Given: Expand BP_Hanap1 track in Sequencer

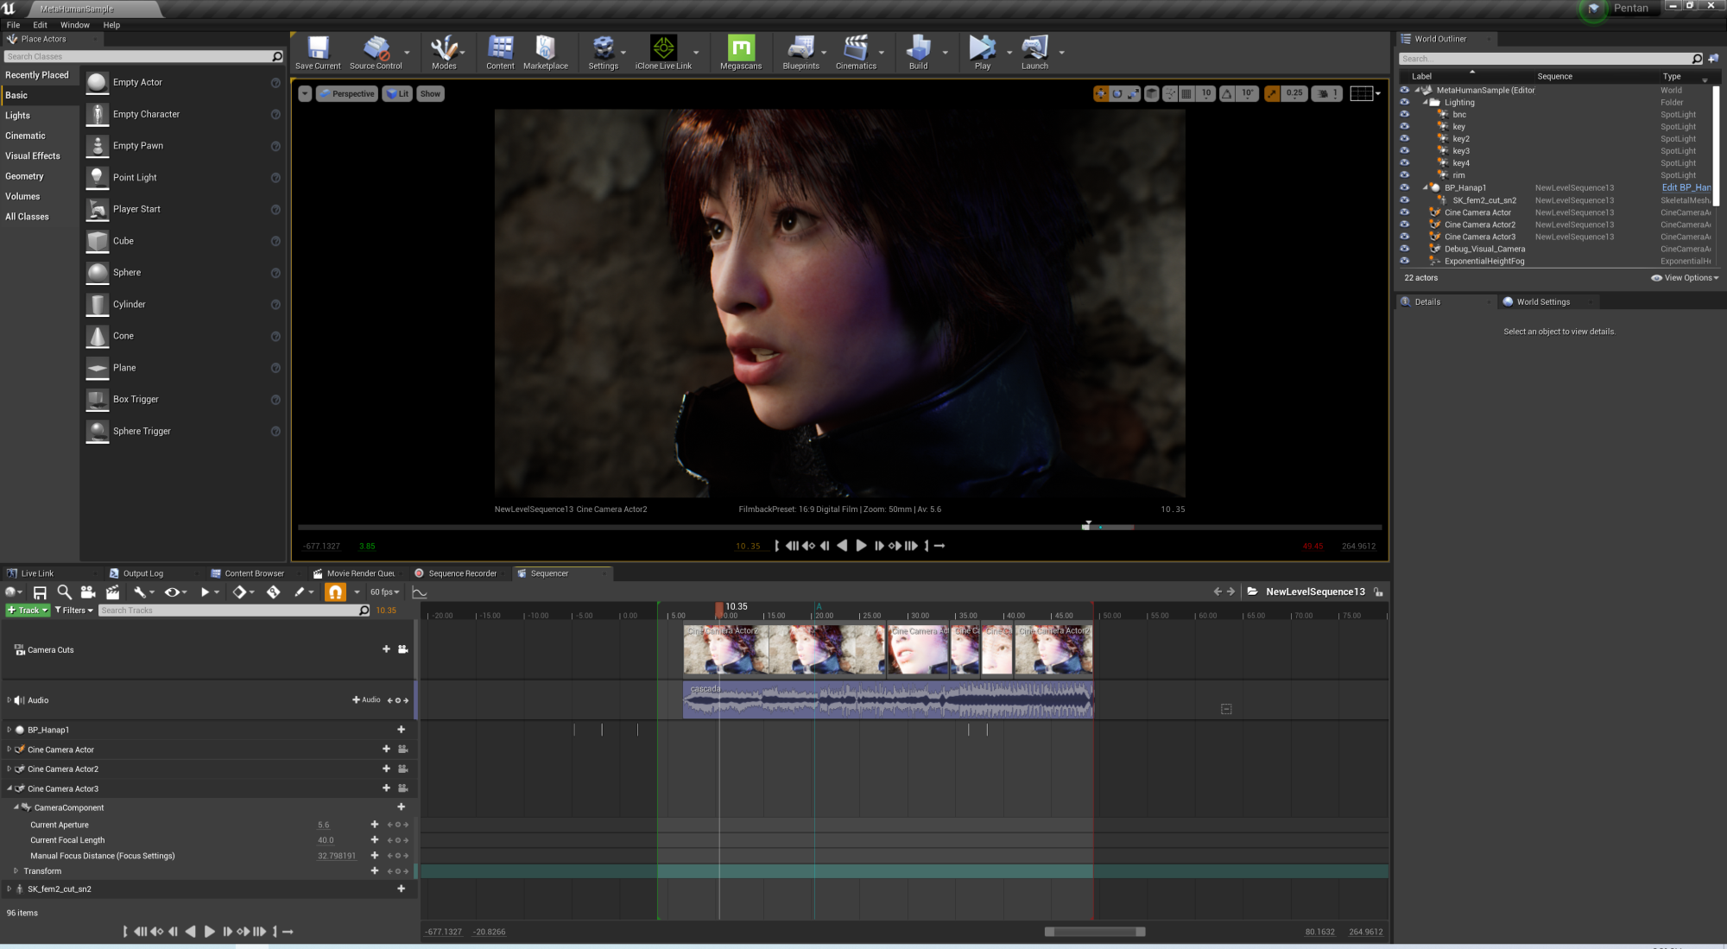Looking at the screenshot, I should tap(9, 730).
